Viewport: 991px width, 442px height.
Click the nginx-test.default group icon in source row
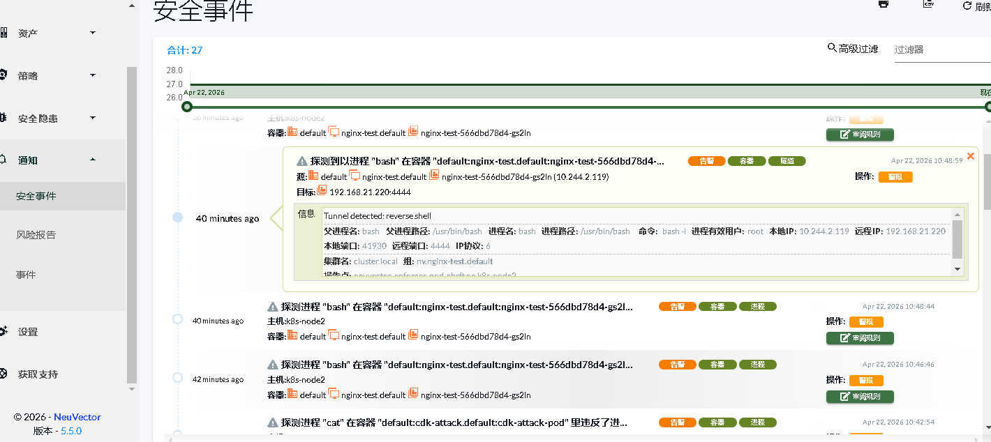[x=355, y=176]
